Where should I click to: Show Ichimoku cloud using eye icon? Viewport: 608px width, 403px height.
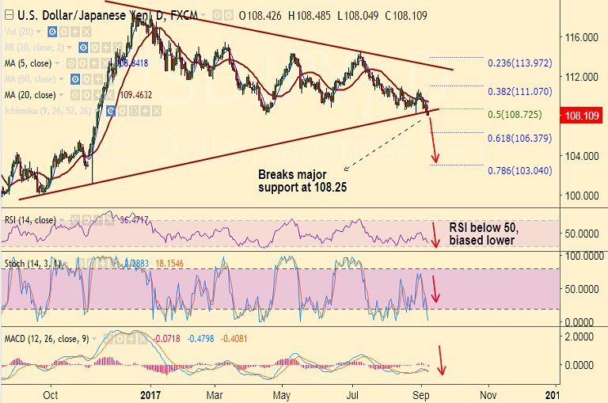tap(111, 112)
